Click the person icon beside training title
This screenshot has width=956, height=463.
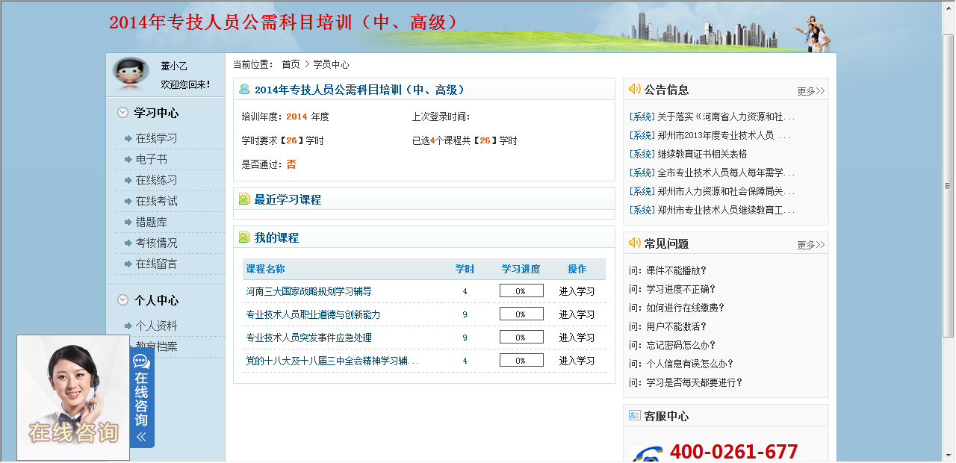coord(244,89)
